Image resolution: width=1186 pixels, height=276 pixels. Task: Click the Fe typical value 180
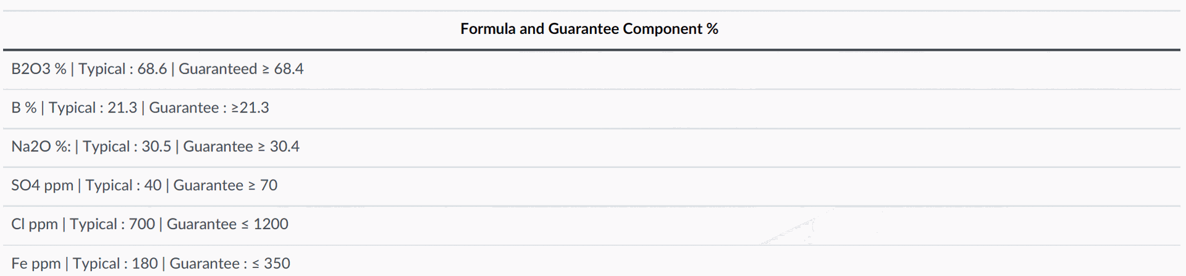[x=145, y=264]
